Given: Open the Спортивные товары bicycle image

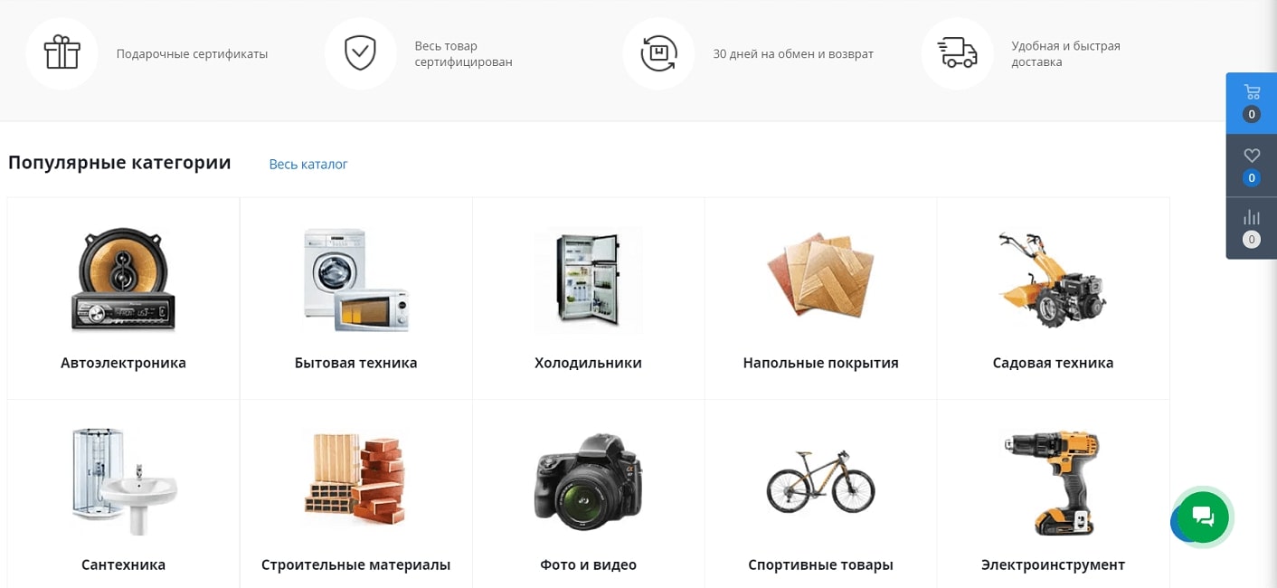Looking at the screenshot, I should coord(821,481).
